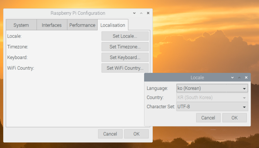Click the Country: label in Locale dialog

point(155,98)
